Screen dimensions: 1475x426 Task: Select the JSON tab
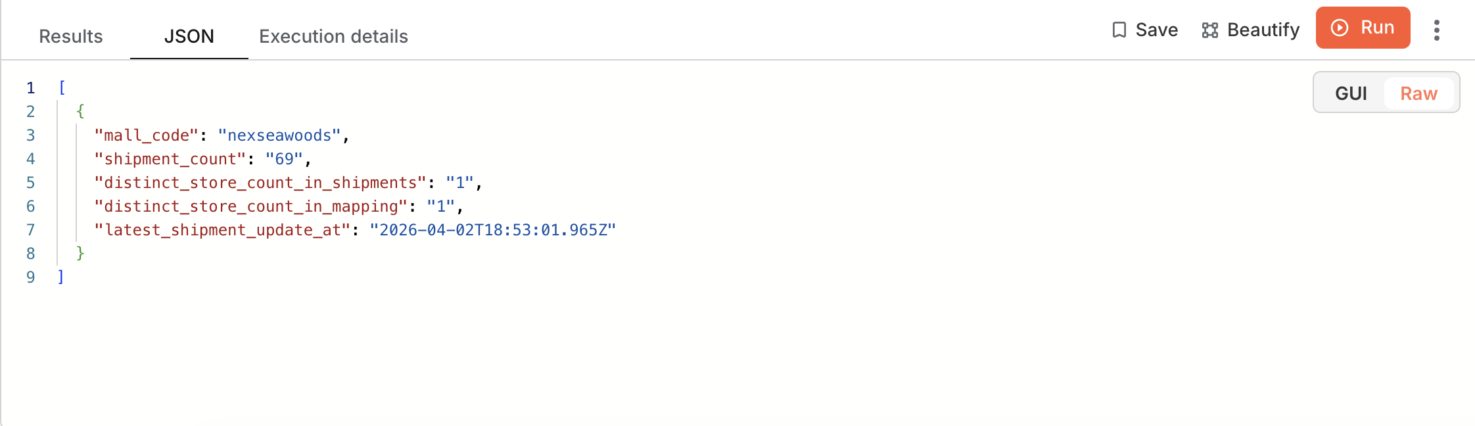(190, 36)
